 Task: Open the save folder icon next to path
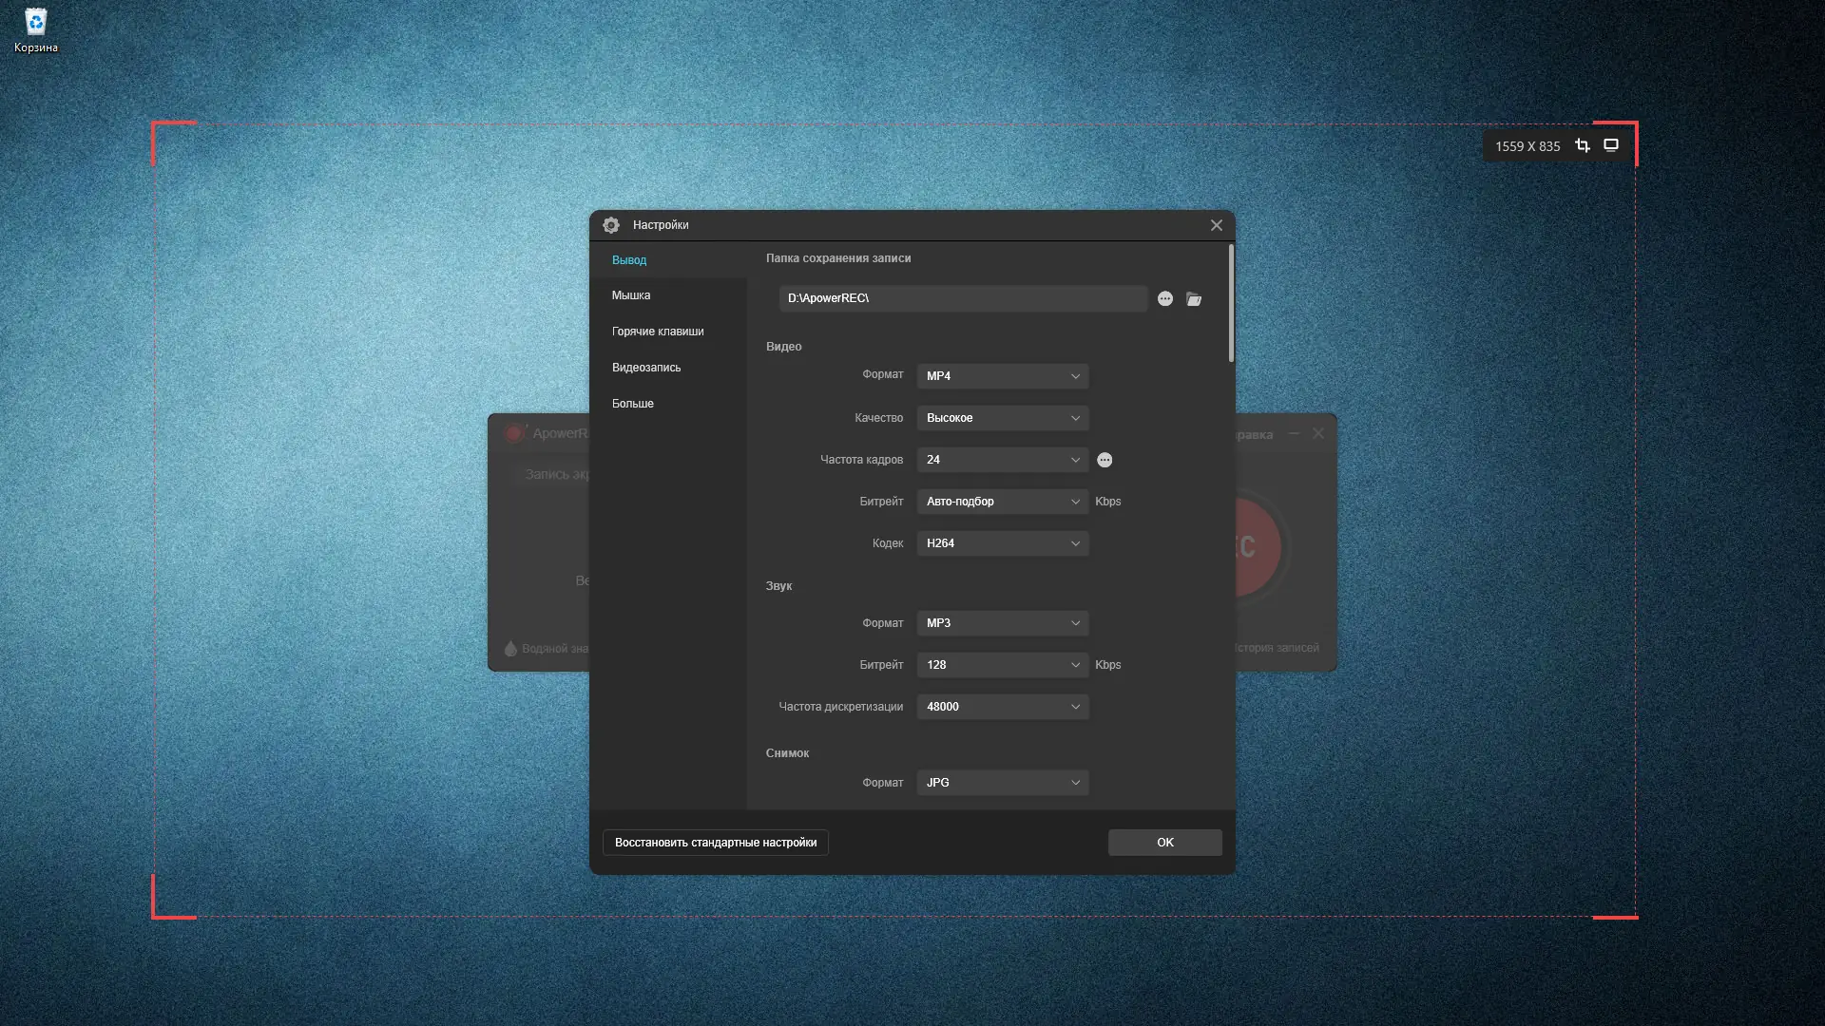1194,299
